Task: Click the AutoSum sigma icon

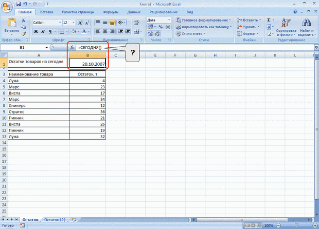Action: point(269,20)
